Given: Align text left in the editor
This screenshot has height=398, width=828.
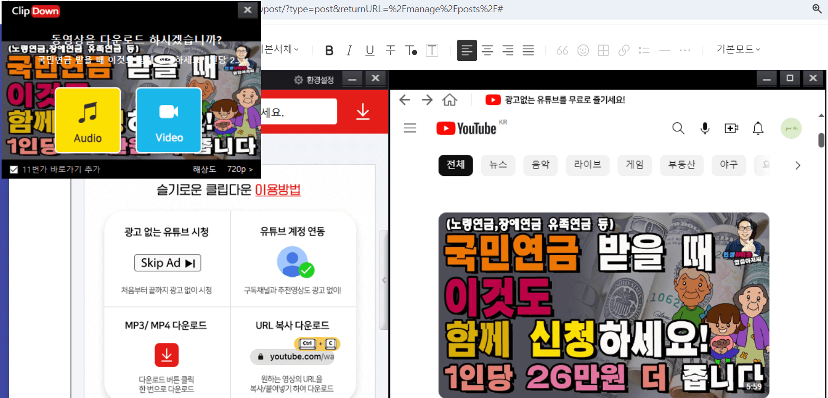Looking at the screenshot, I should (x=467, y=50).
